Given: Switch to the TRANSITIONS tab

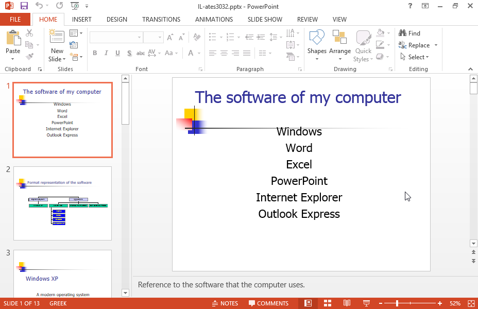Looking at the screenshot, I should pos(161,20).
